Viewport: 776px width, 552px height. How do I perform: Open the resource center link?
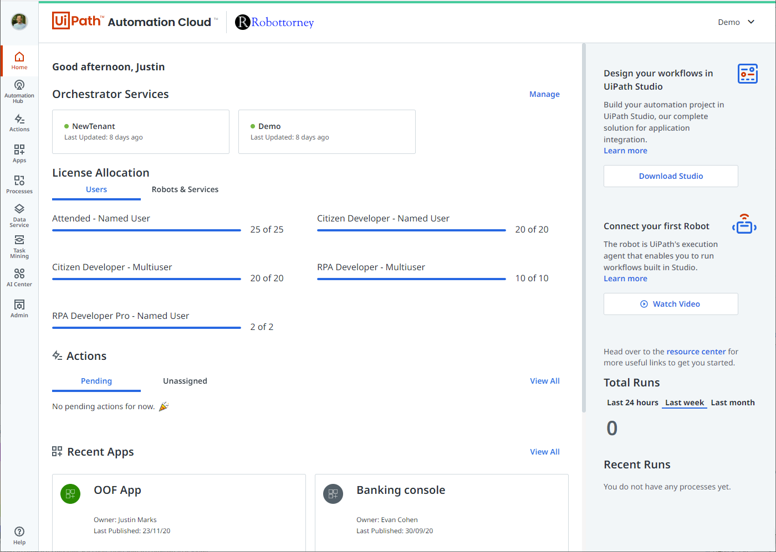pos(696,352)
